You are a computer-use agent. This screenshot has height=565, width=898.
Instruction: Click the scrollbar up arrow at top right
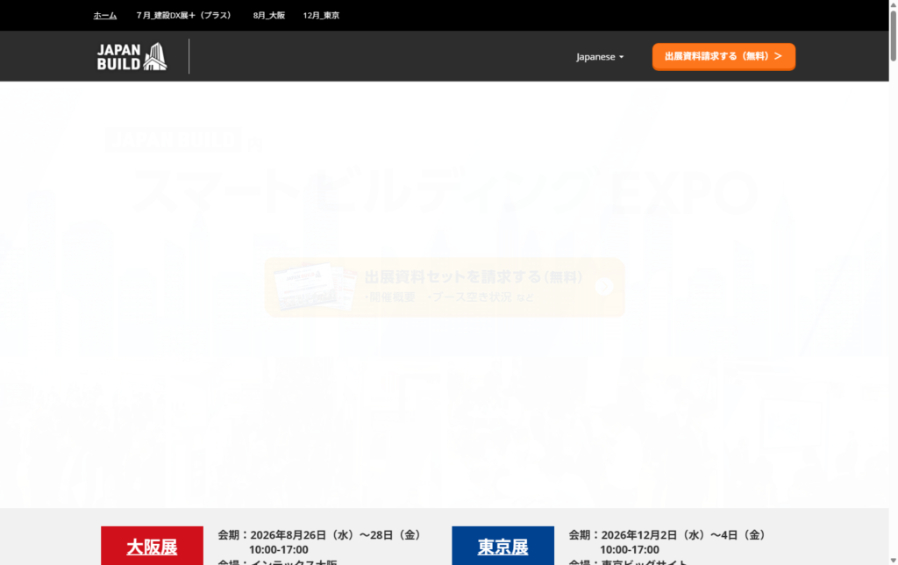coord(892,4)
